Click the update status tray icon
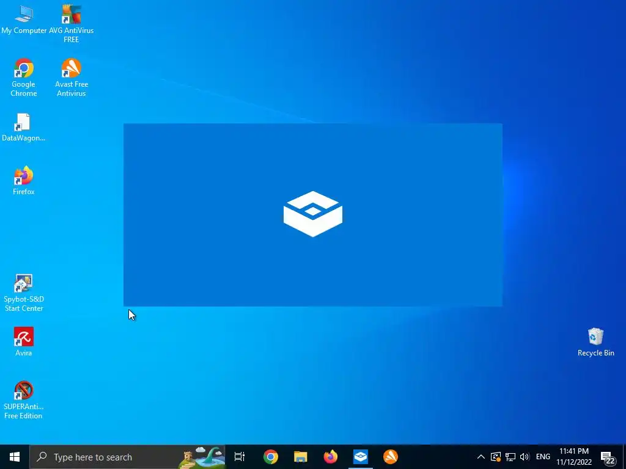 (x=495, y=457)
